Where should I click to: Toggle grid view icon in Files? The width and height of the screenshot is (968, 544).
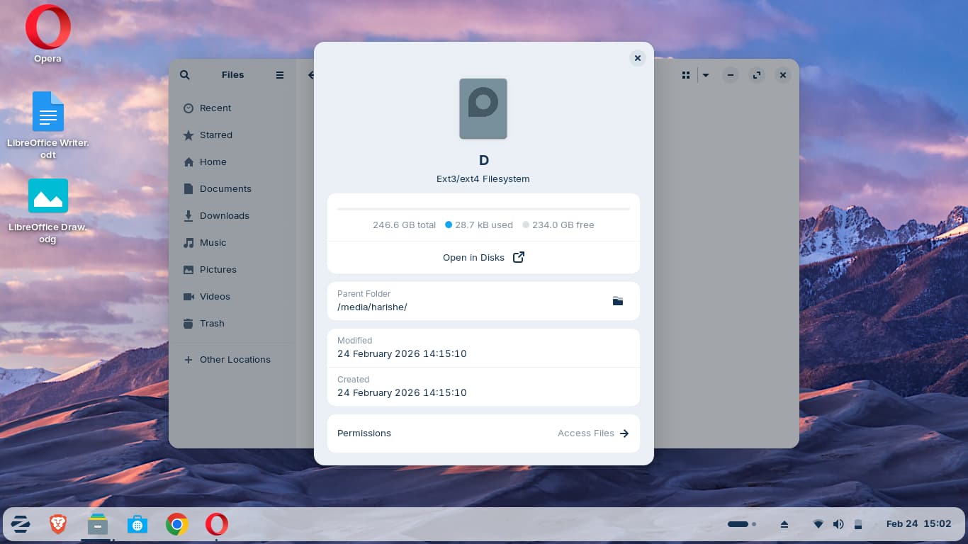(685, 75)
